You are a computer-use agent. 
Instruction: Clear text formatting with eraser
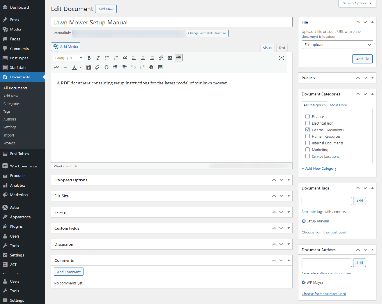click(98, 67)
